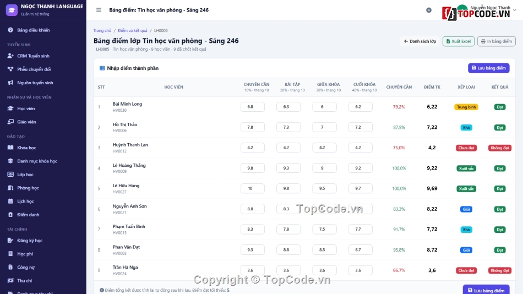Image resolution: width=523 pixels, height=294 pixels.
Task: Open CRM Tuyển sinh menu item
Action: click(43, 56)
